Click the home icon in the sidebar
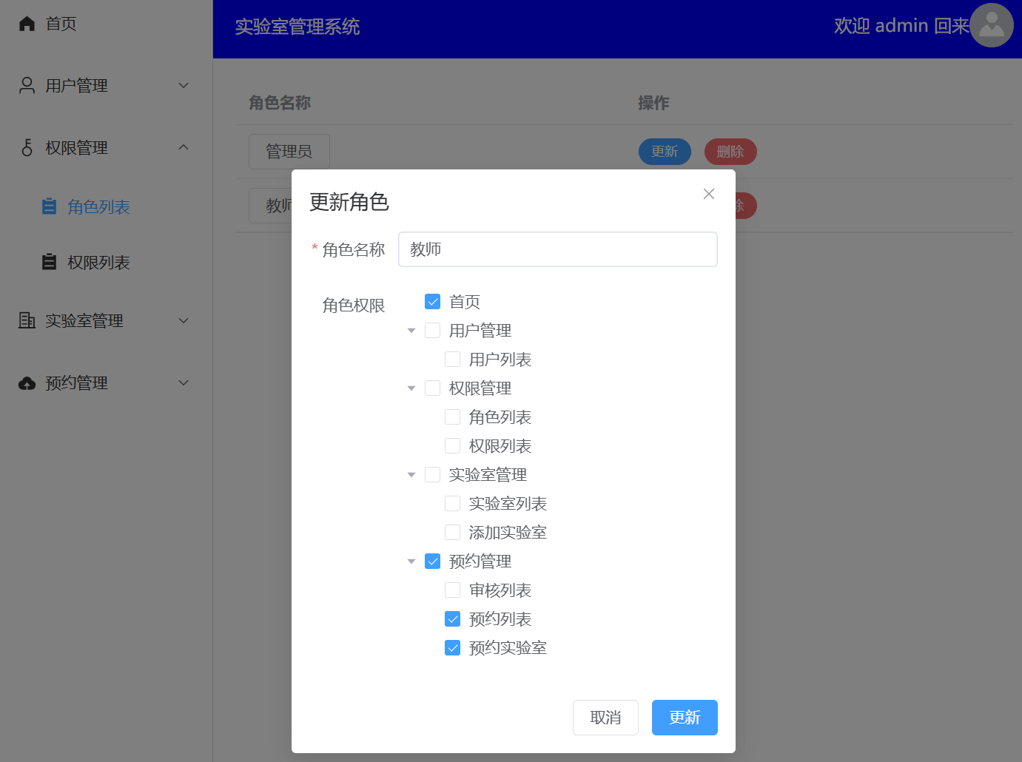This screenshot has width=1022, height=762. pos(27,24)
